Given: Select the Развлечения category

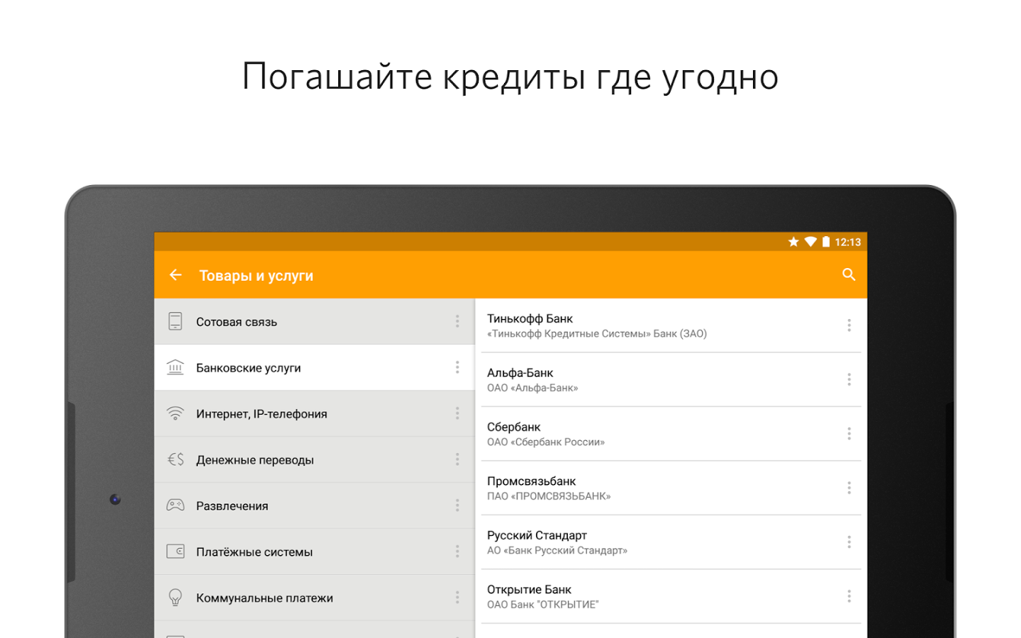Looking at the screenshot, I should tap(314, 505).
